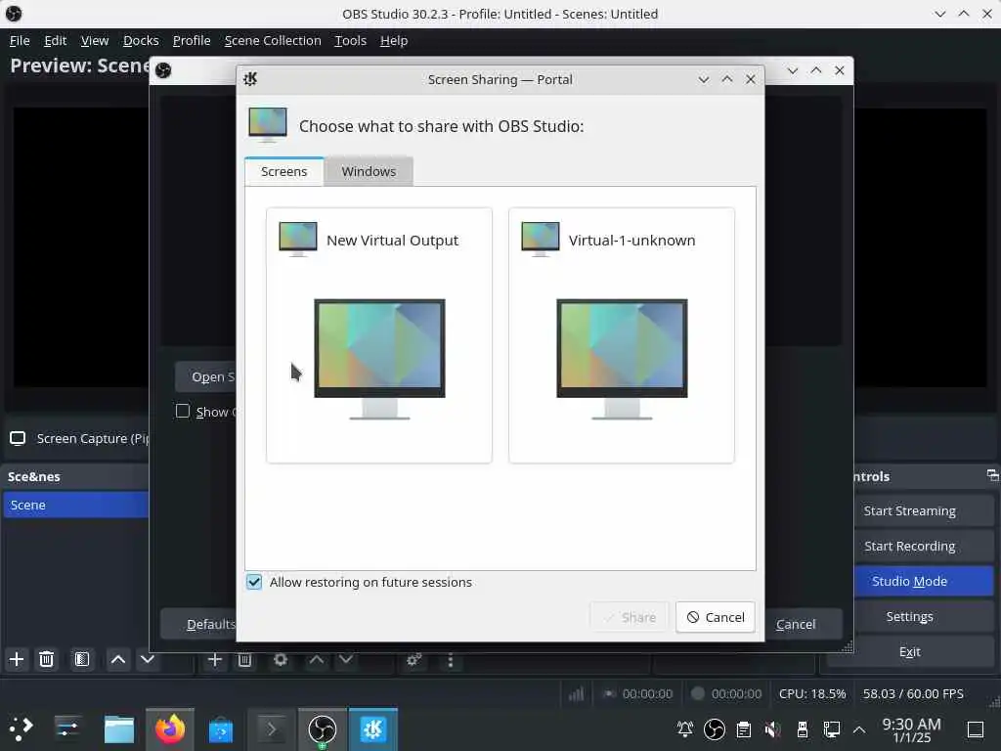Click Cancel in the OBS properties window

(796, 624)
